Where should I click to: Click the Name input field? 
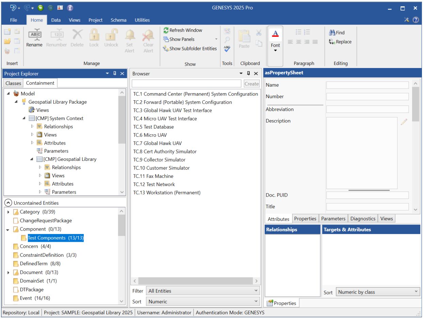click(x=367, y=85)
